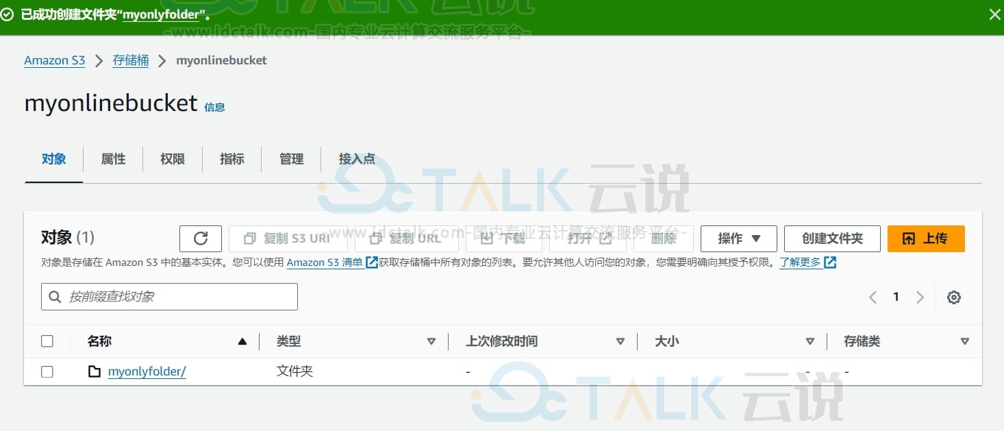This screenshot has width=1004, height=431.
Task: Switch to the 管理 tab
Action: pyautogui.click(x=291, y=159)
